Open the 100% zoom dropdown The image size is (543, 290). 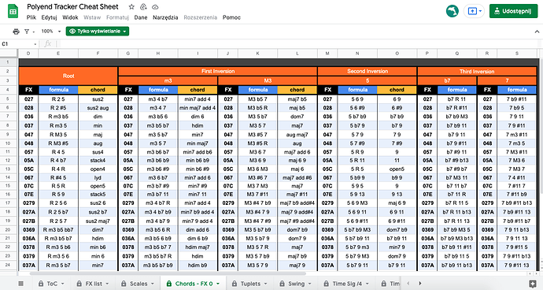51,32
